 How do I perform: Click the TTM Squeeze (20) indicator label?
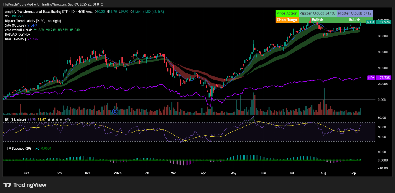[18, 148]
